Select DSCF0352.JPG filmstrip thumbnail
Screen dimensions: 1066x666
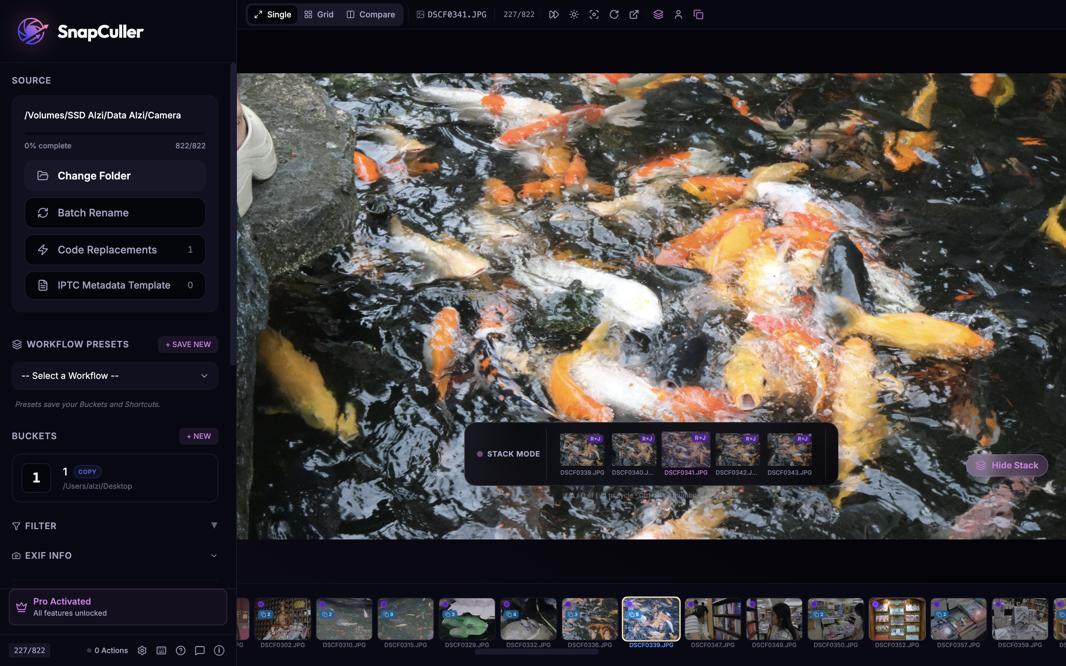pos(897,619)
